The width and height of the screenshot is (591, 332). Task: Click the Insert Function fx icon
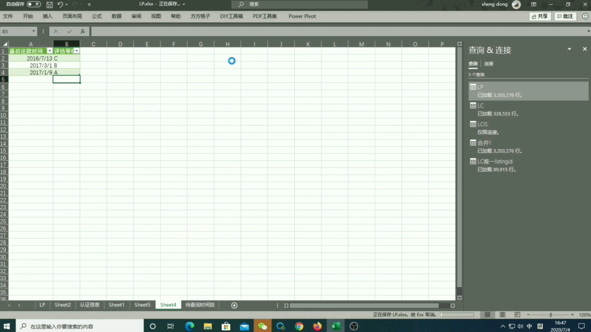click(82, 31)
